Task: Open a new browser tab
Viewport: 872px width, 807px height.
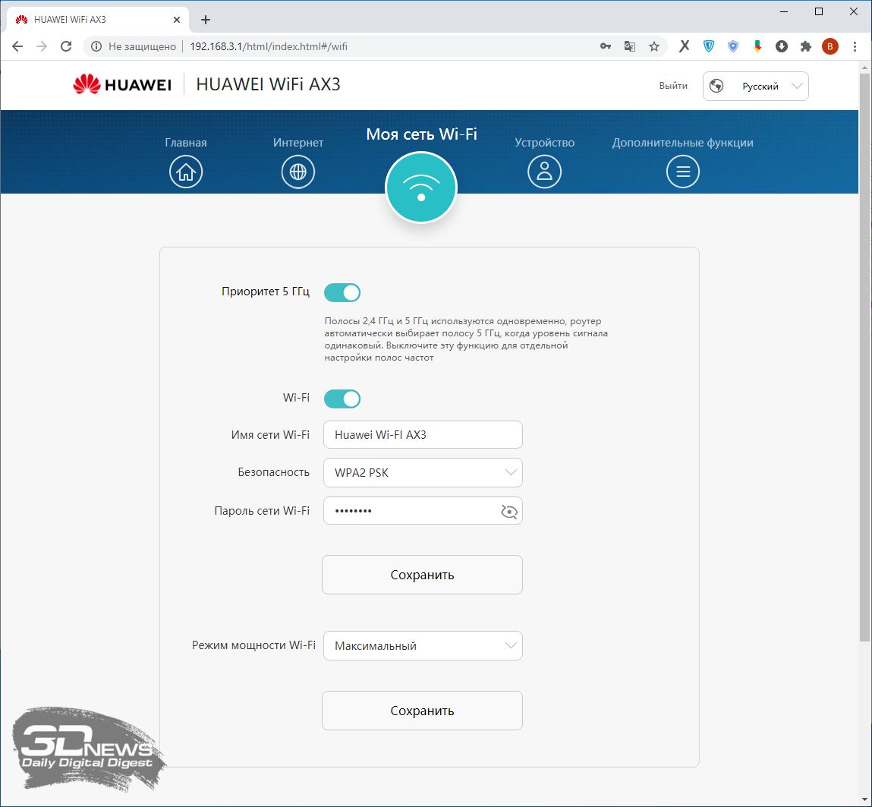Action: (206, 20)
